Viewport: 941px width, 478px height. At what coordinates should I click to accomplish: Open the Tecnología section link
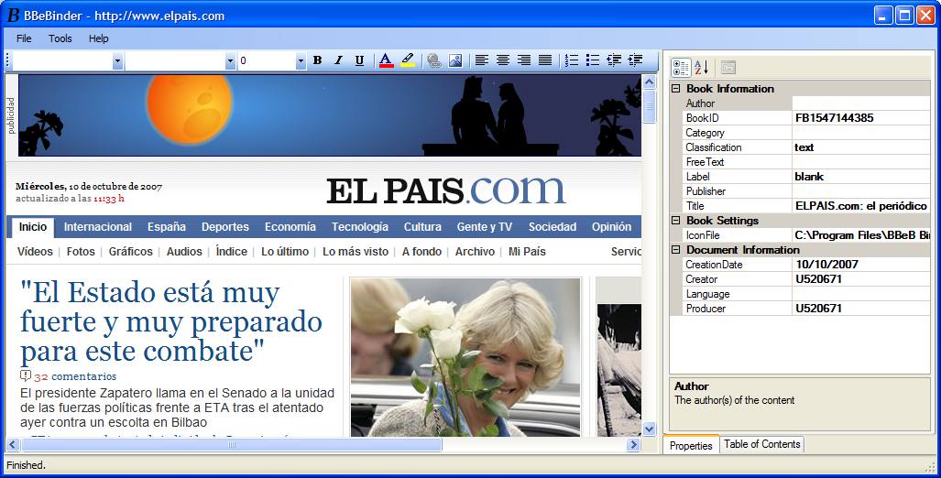[x=360, y=227]
